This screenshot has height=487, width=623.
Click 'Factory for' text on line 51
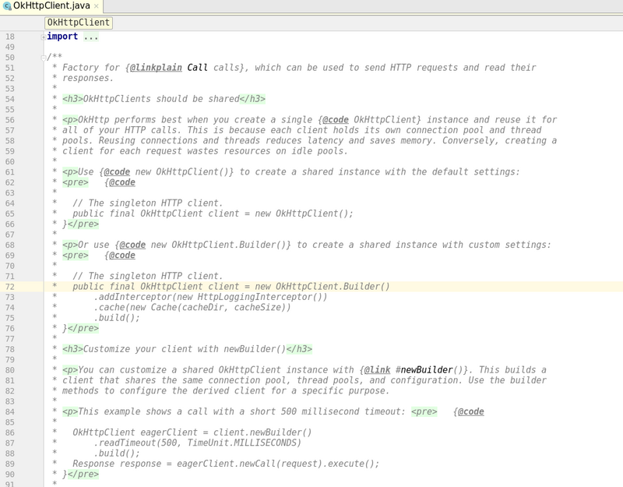pos(91,68)
